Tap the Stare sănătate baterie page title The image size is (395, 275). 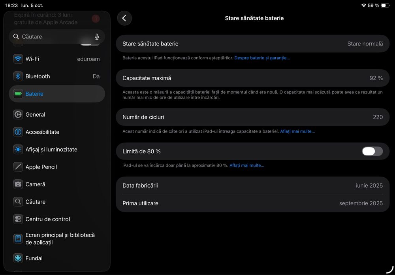click(x=254, y=18)
